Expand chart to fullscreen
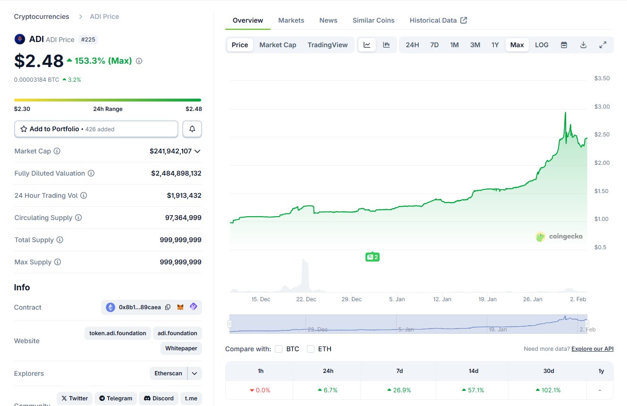 coord(602,45)
